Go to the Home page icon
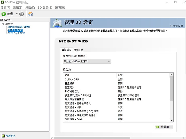Viewport: 186px width, 139px height. (x=30, y=14)
